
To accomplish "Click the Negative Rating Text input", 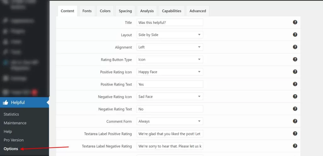I will [170, 109].
